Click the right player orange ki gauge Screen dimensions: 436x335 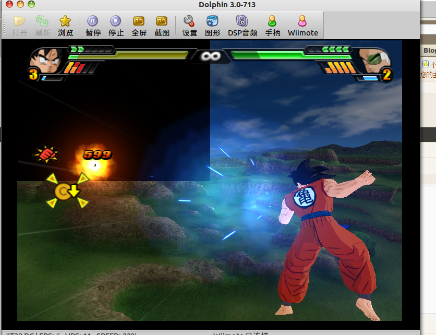pyautogui.click(x=340, y=68)
